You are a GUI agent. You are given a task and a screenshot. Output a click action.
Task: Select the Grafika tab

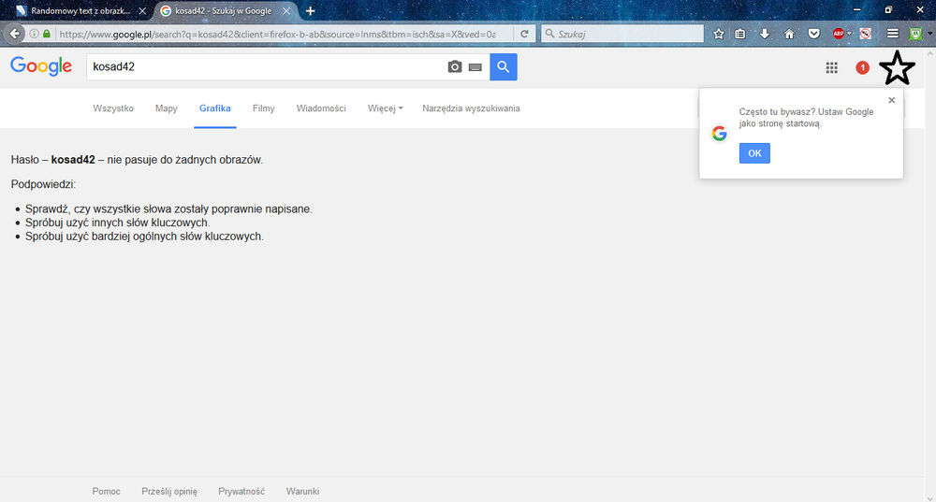(x=215, y=108)
